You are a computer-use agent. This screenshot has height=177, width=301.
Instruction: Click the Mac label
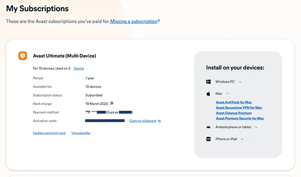(x=219, y=94)
